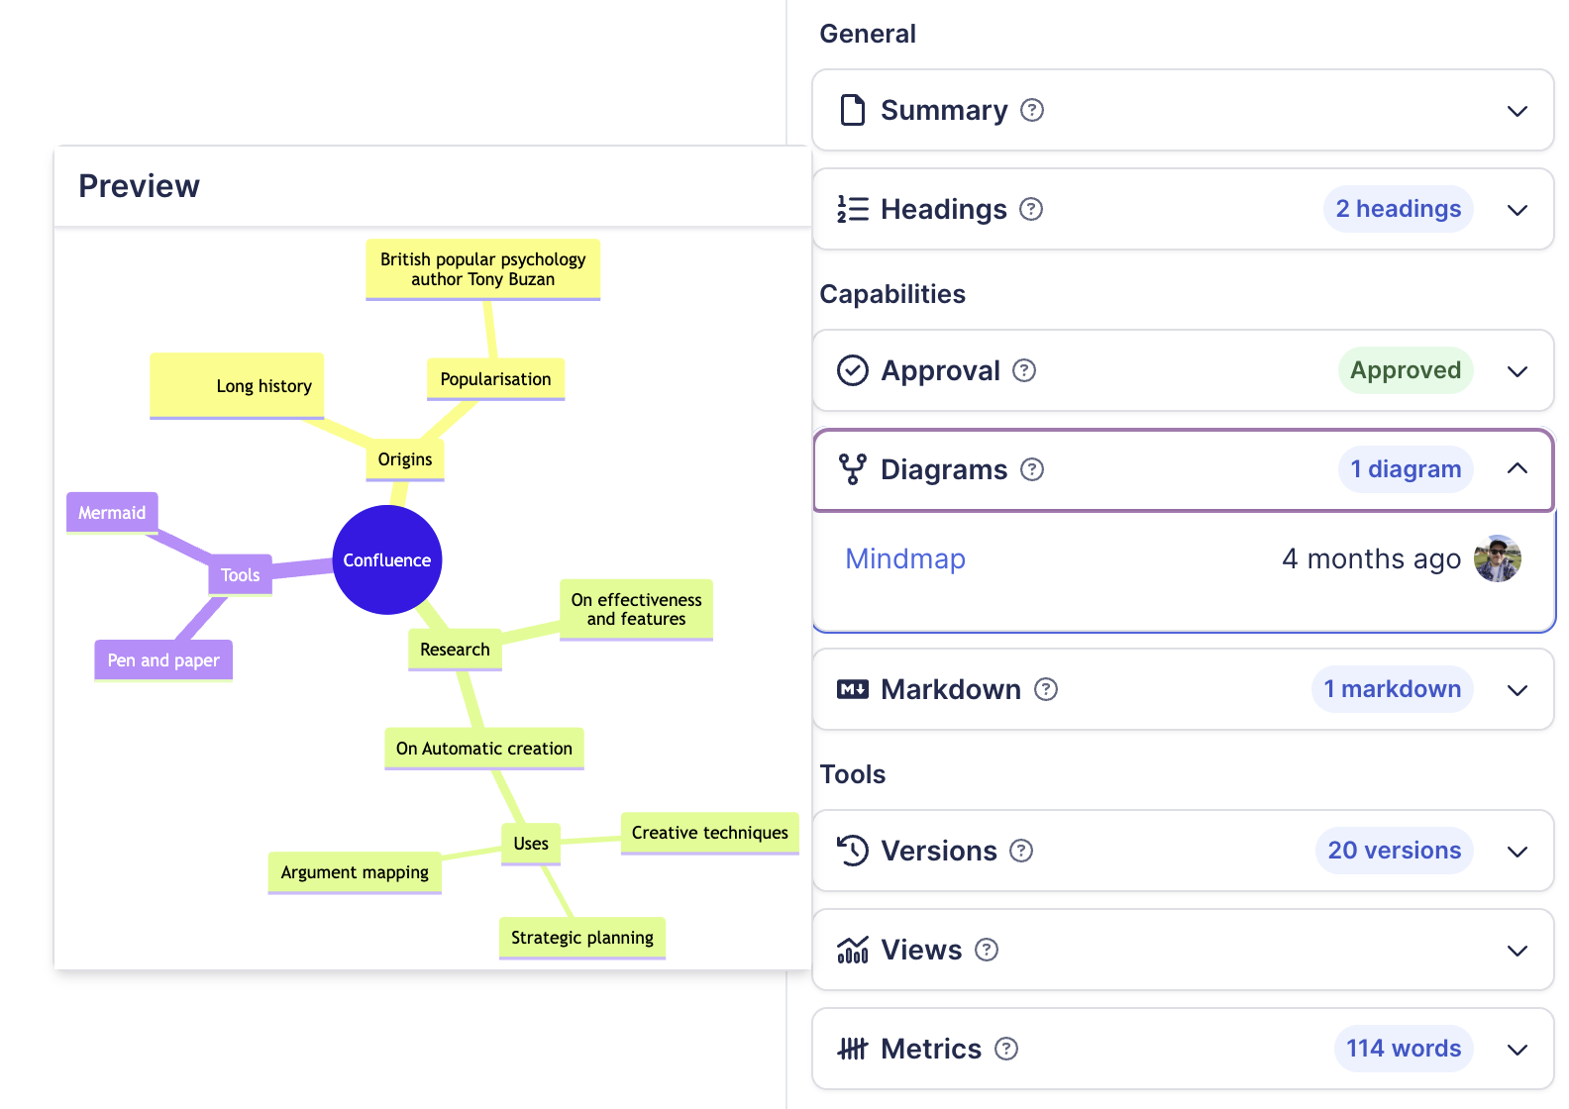This screenshot has width=1569, height=1109.
Task: Click the 20 versions badge
Action: tap(1394, 851)
